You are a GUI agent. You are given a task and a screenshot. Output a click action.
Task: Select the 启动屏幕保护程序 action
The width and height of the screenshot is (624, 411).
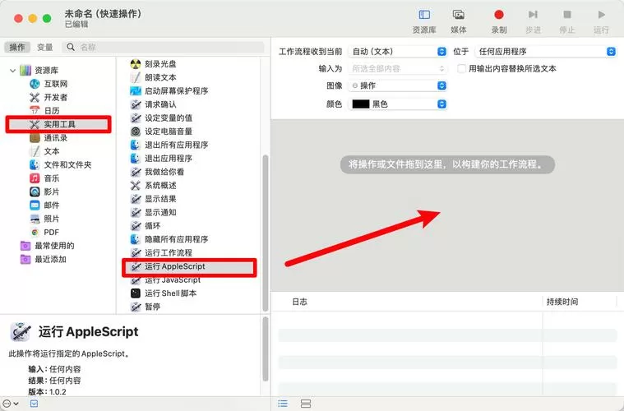[x=169, y=90]
